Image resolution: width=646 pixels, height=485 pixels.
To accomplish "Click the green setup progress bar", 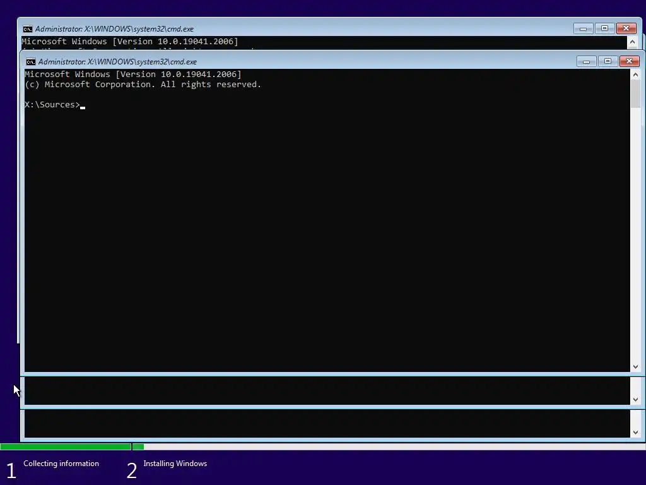I will coord(72,446).
